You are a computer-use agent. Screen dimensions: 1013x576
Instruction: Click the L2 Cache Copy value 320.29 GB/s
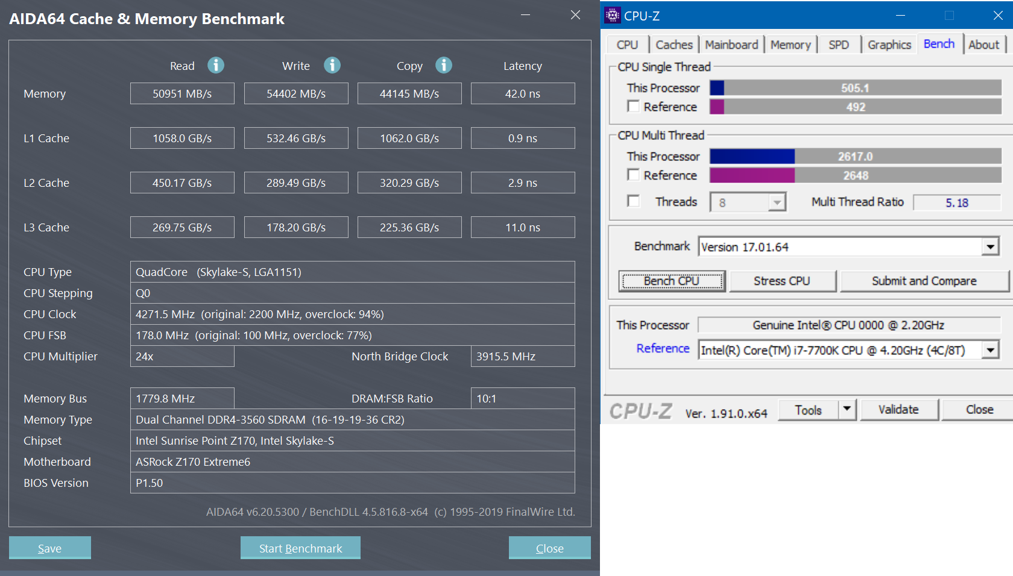coord(409,183)
